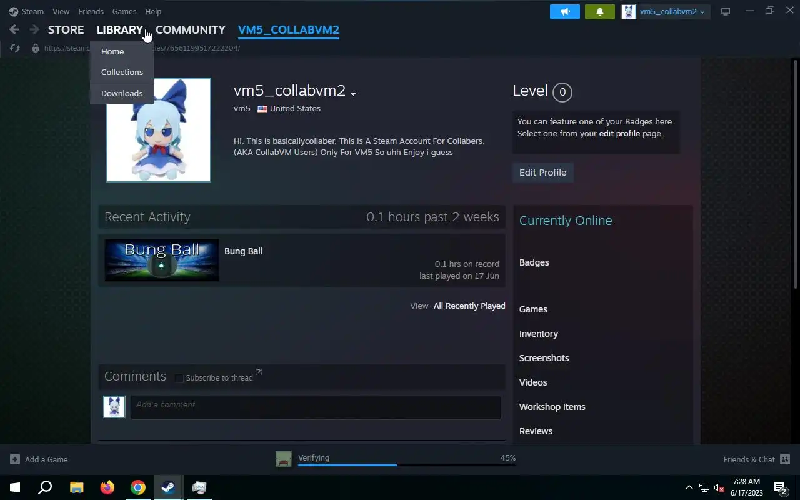Click the level 0 badge circle
The image size is (800, 500).
click(x=562, y=92)
